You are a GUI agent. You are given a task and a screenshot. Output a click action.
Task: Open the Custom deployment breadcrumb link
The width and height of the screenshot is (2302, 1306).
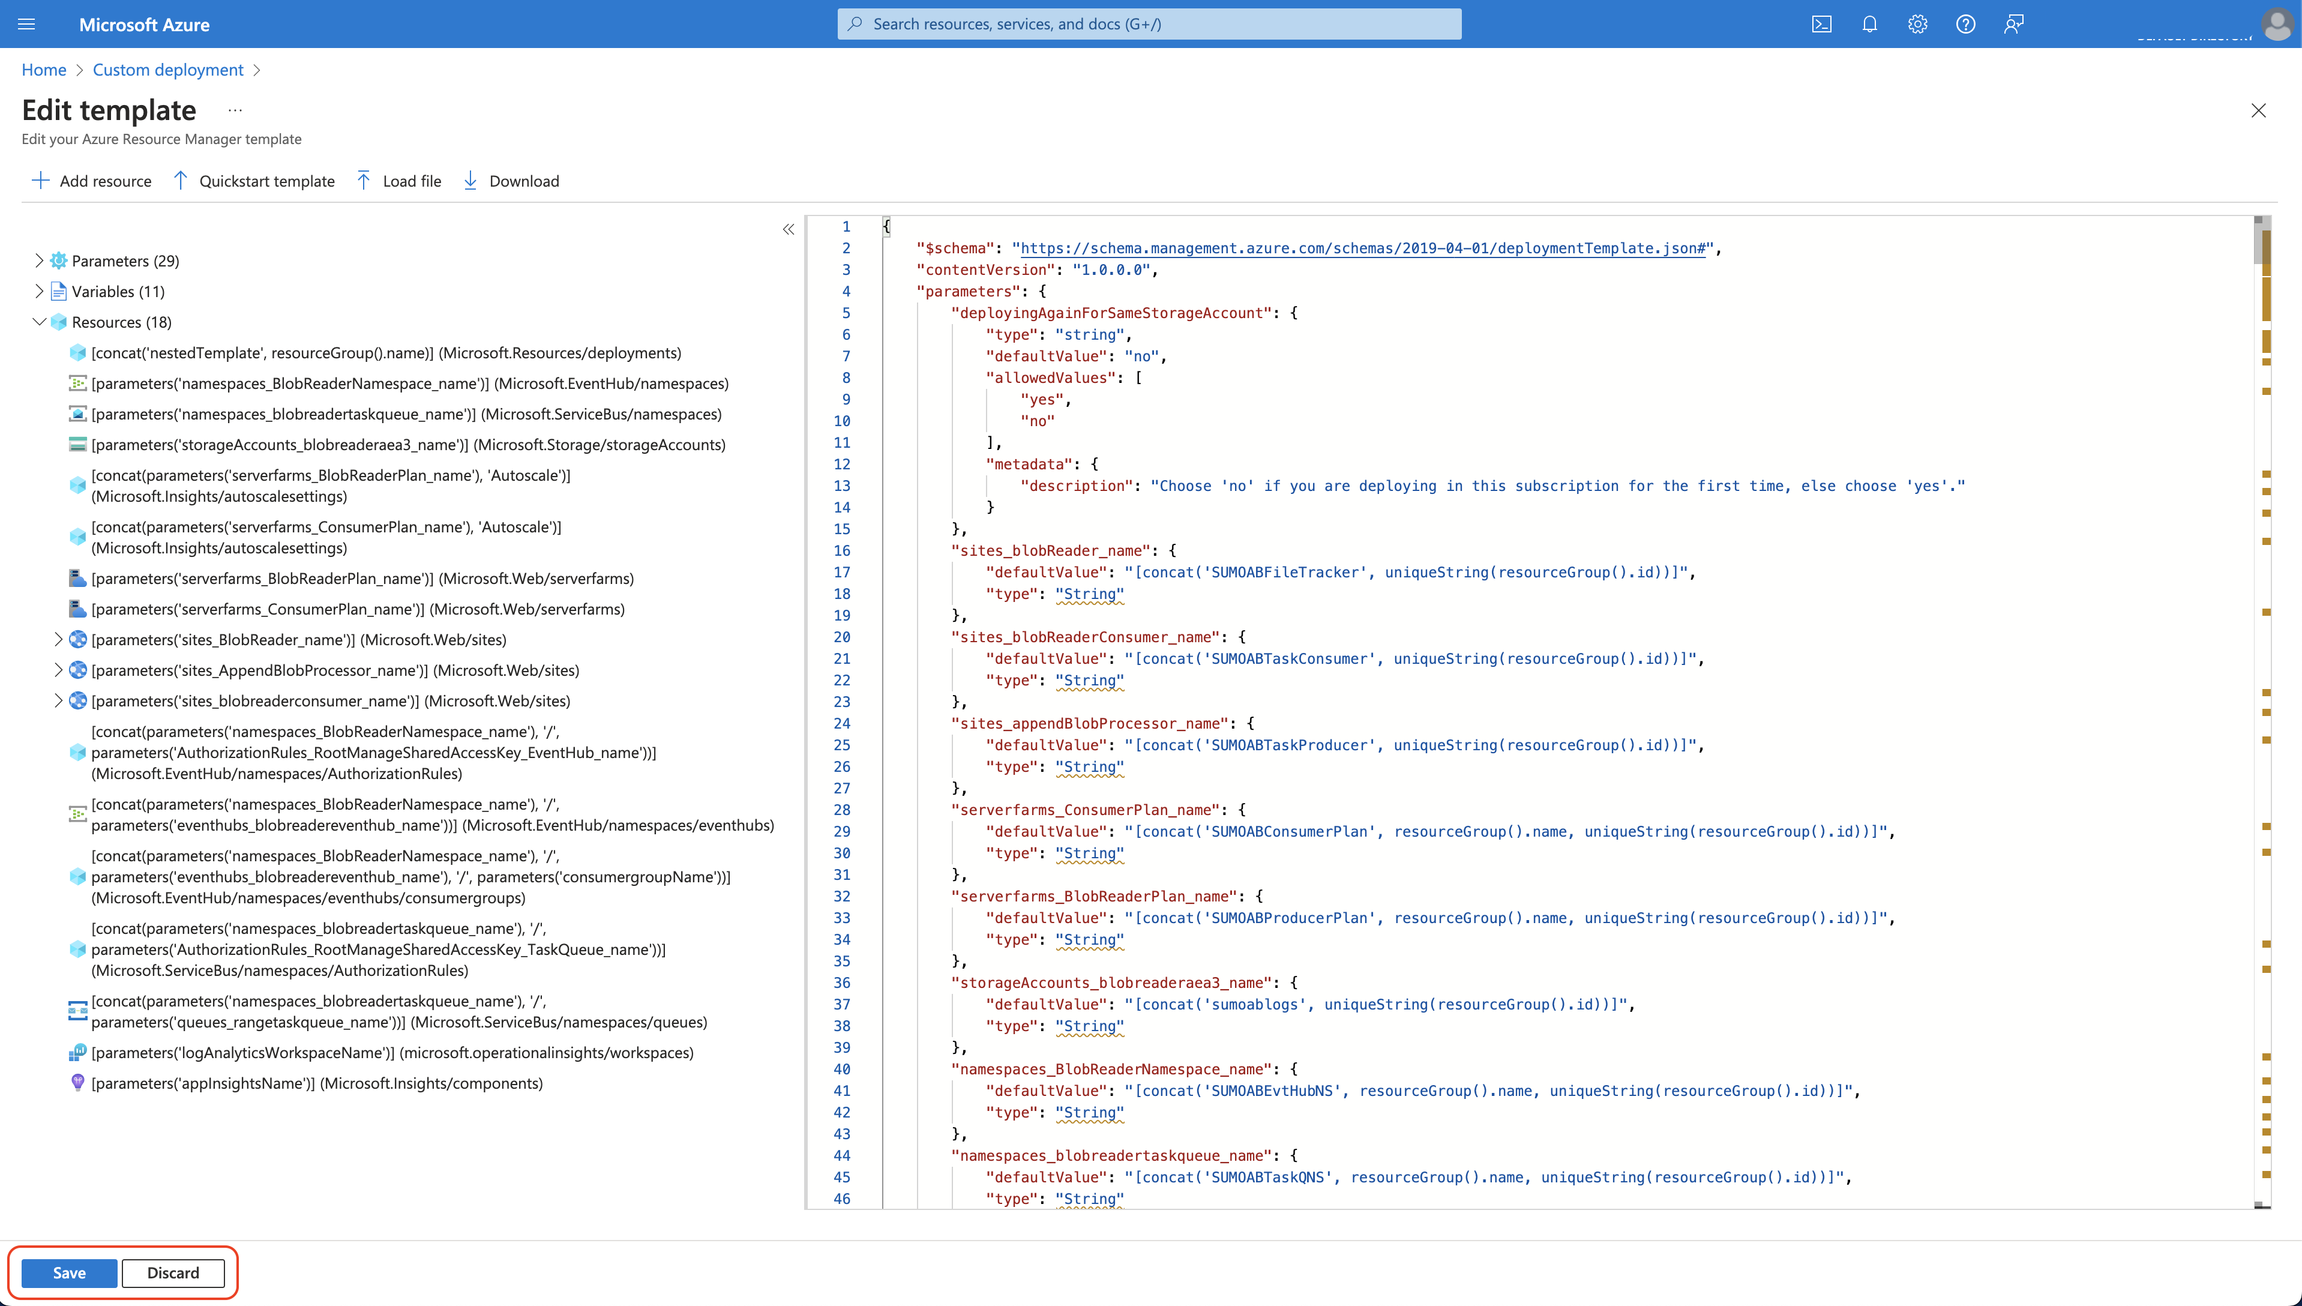[167, 70]
